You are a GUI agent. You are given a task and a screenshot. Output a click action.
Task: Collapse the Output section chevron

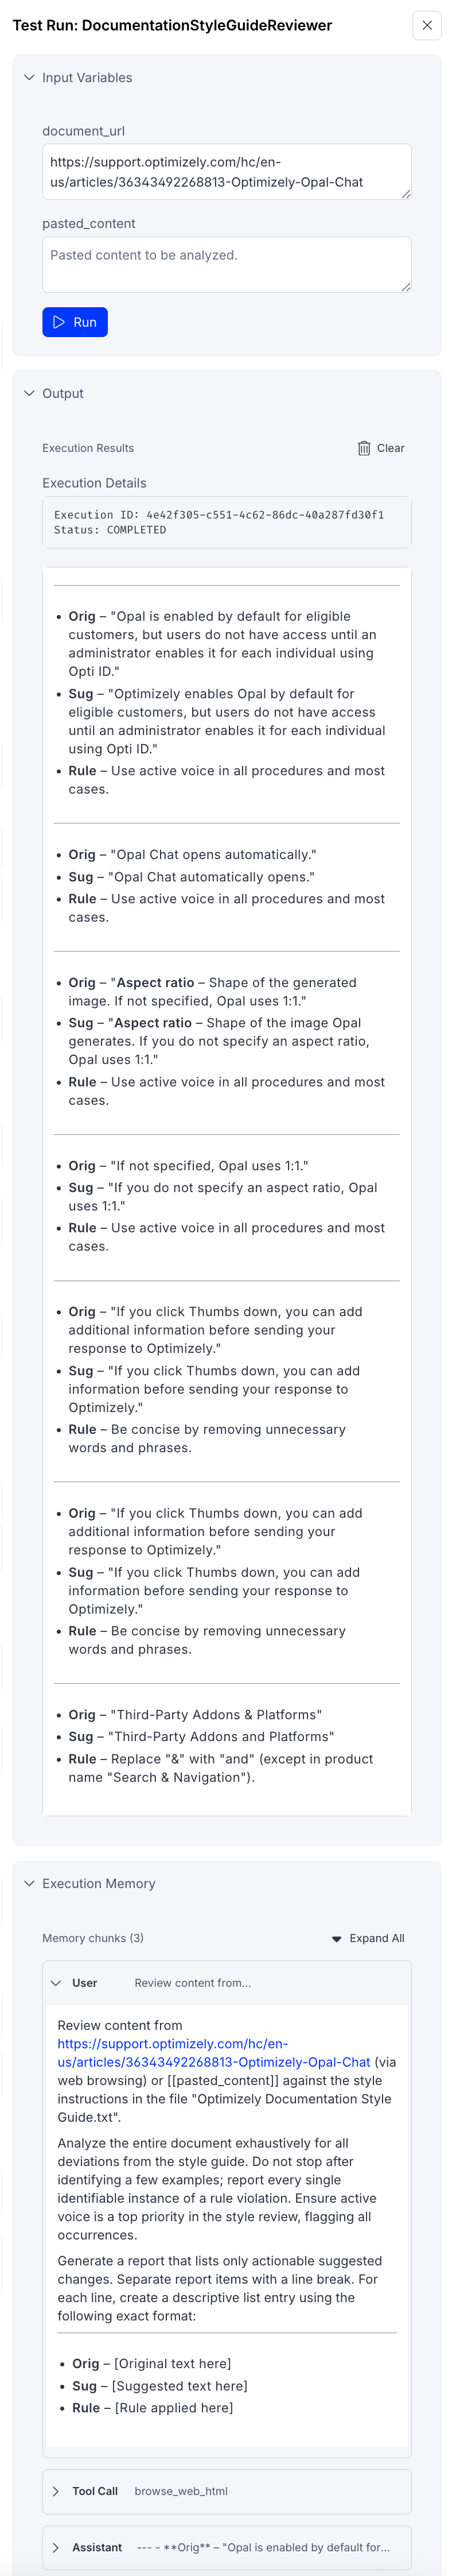click(x=29, y=394)
